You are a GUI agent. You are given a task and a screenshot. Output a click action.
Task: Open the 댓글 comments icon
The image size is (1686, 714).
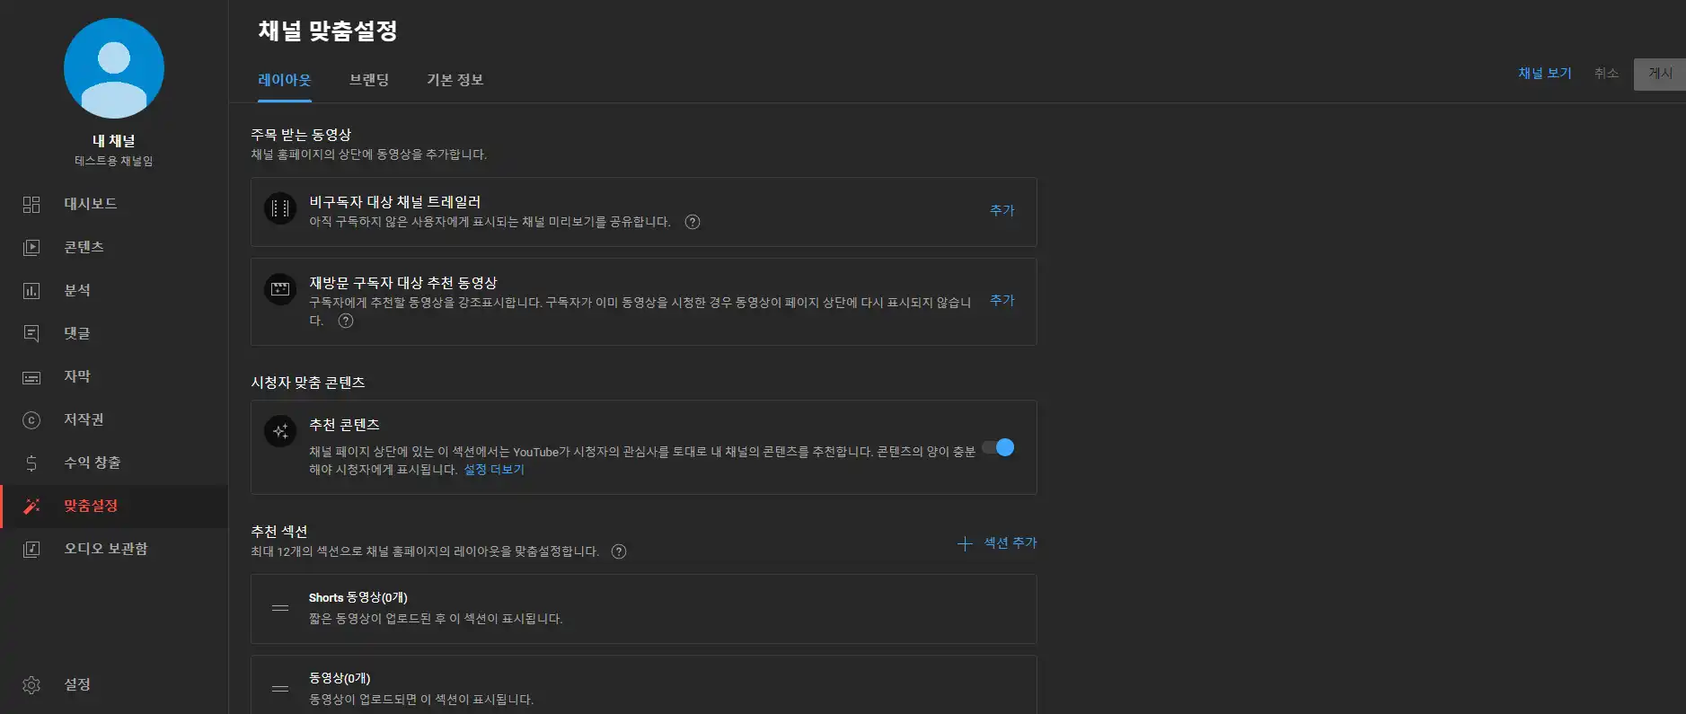click(x=31, y=333)
